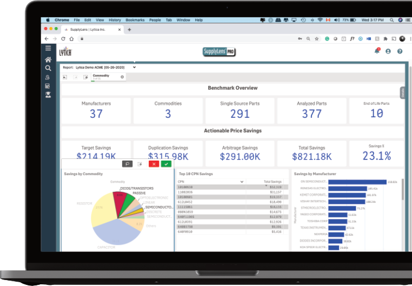Open selection options menu above pie chart
The width and height of the screenshot is (412, 286).
tap(140, 164)
